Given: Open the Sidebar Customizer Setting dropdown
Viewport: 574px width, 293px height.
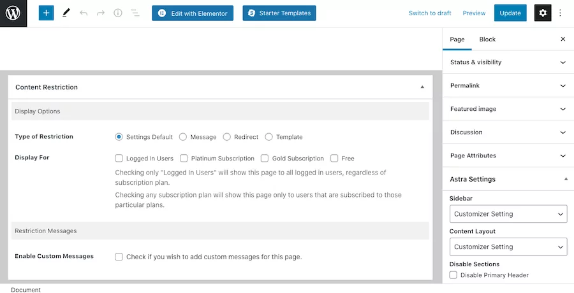Looking at the screenshot, I should [508, 214].
